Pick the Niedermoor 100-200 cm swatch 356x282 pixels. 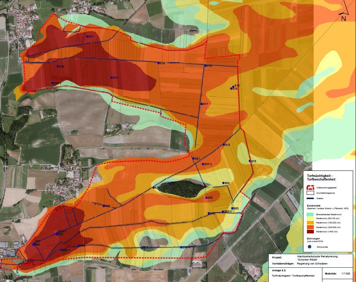[310, 223]
